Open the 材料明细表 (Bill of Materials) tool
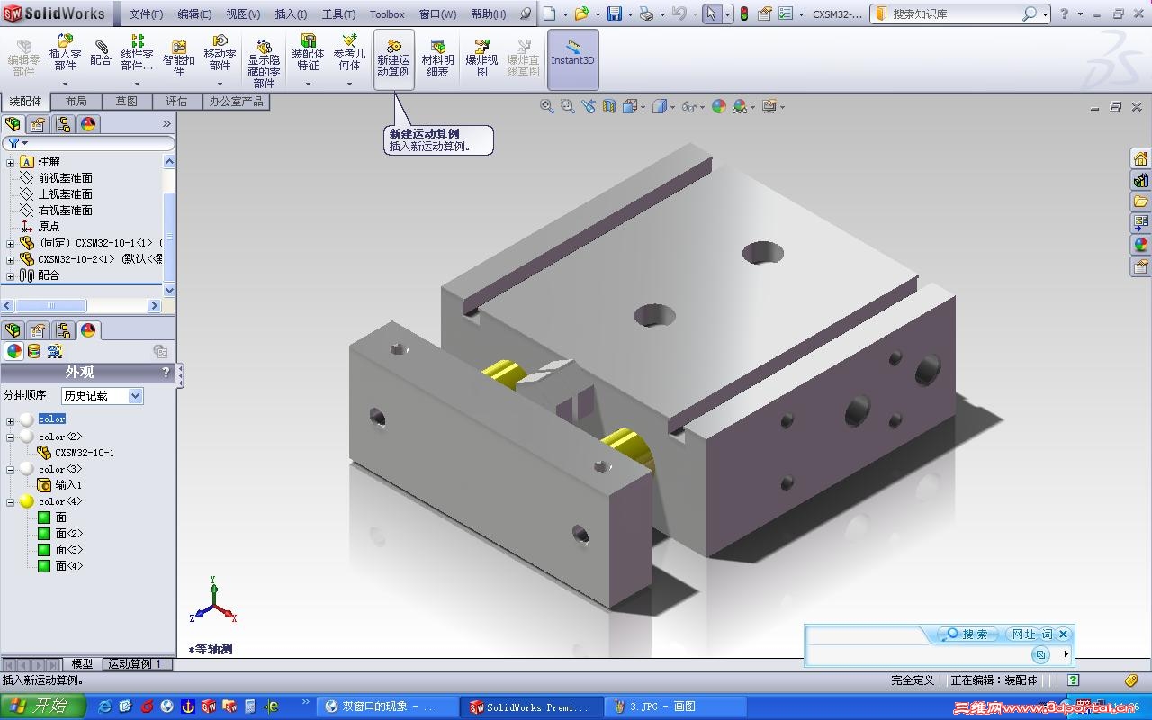This screenshot has width=1152, height=720. coord(437,58)
